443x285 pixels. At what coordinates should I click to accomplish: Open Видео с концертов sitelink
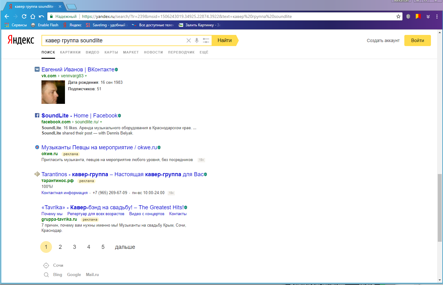tap(147, 214)
